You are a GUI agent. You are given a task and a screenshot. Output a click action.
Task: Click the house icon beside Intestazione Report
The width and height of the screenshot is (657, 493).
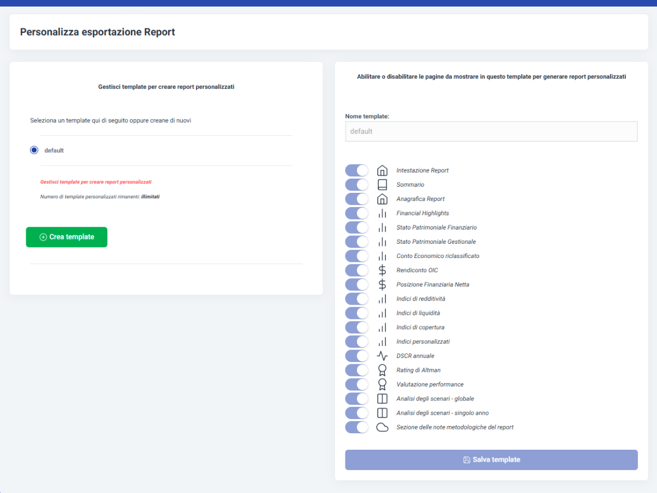[x=382, y=170]
